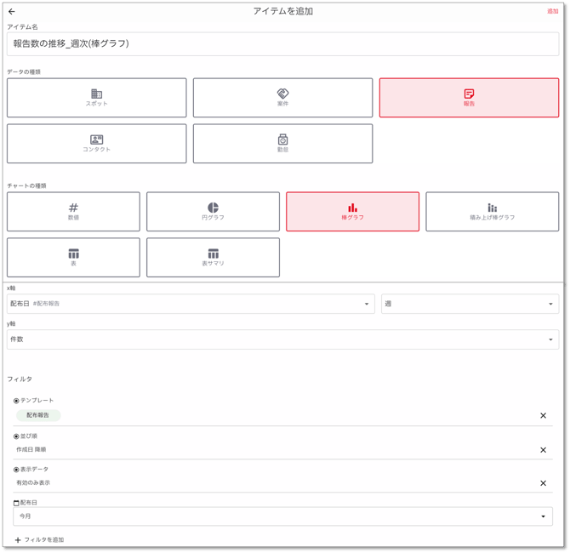Select the 案件 data type card
Screen dimensions: 570x553
tap(282, 98)
